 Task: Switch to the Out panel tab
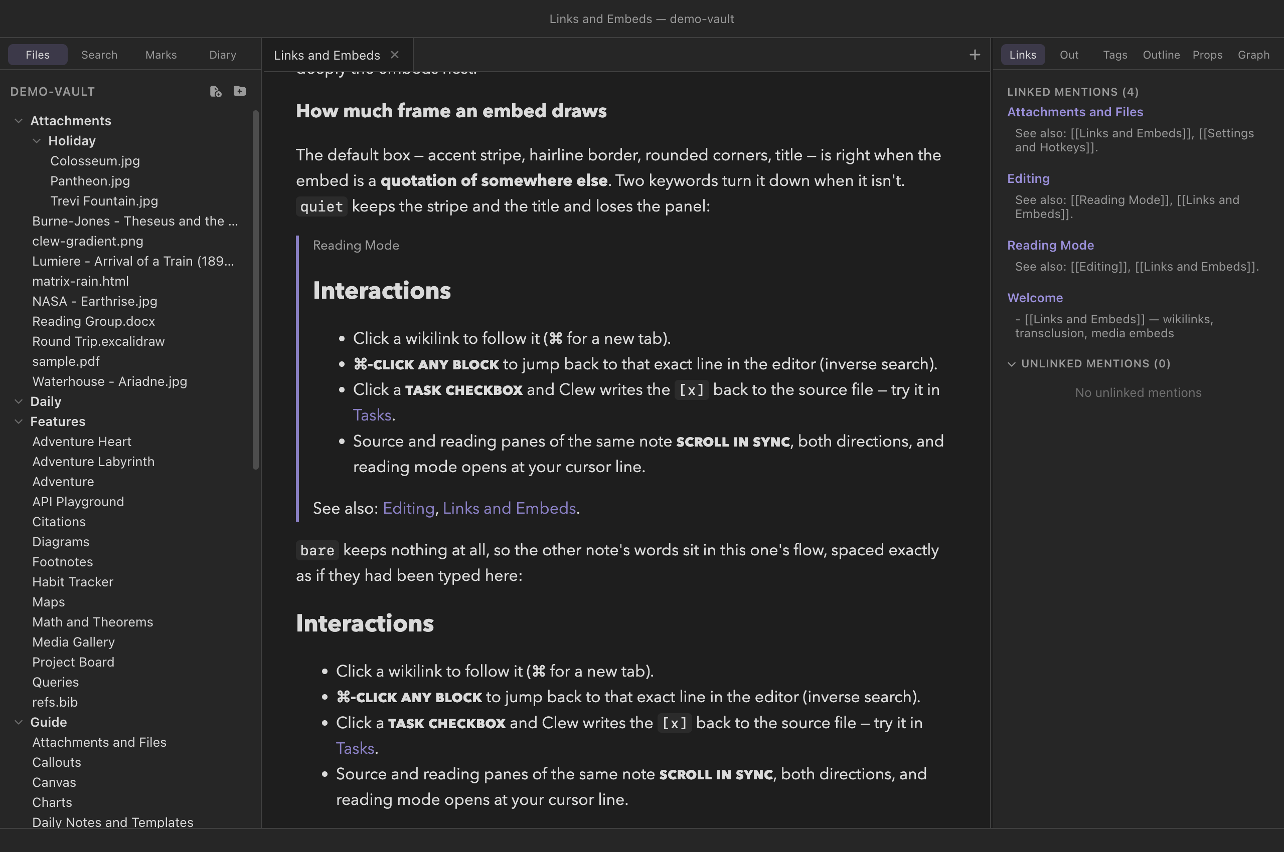[1069, 55]
